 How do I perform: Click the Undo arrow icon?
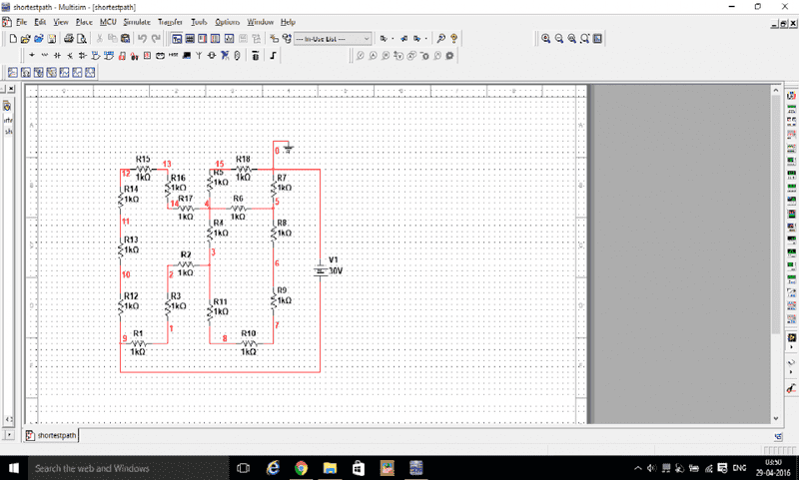142,38
